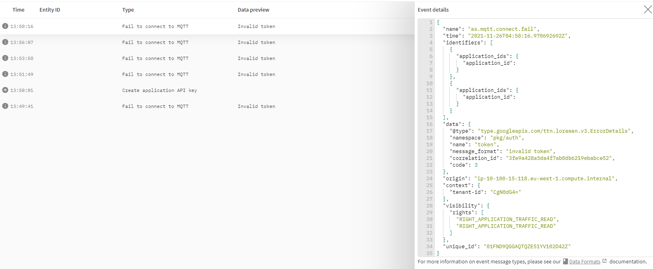
Task: Click the external link icon after Data Formats
Action: pos(604,261)
